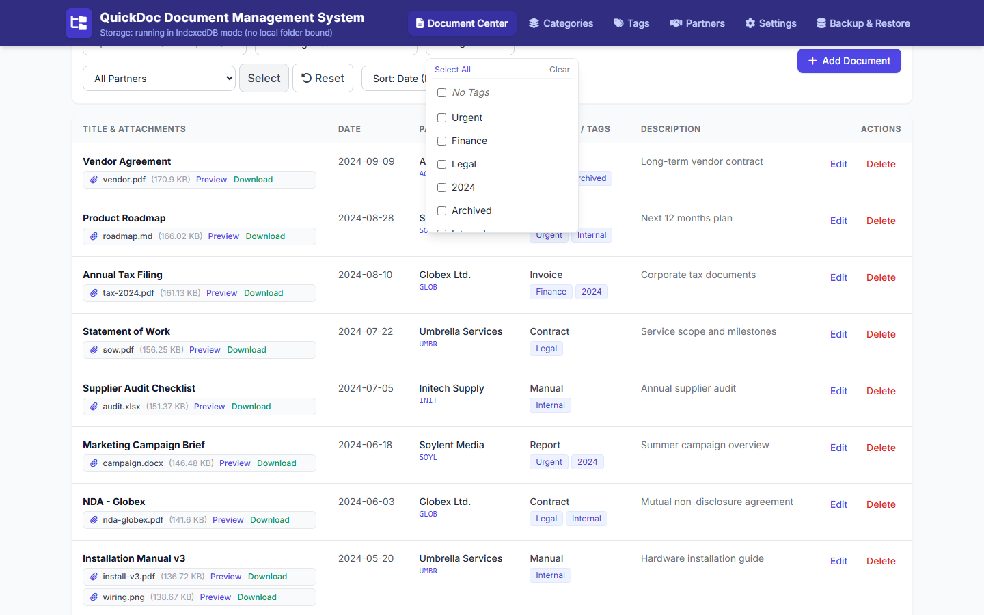Open the Sort: Date dropdown
Image resolution: width=984 pixels, height=615 pixels.
point(394,79)
